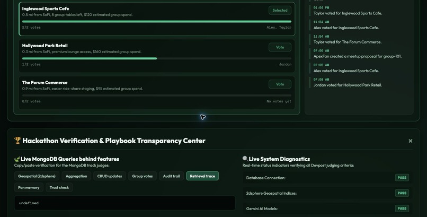Viewport: 427px width, 217px height.
Task: Click log entry 'Taylor voted for The Forum Commerce.'
Action: point(348,42)
